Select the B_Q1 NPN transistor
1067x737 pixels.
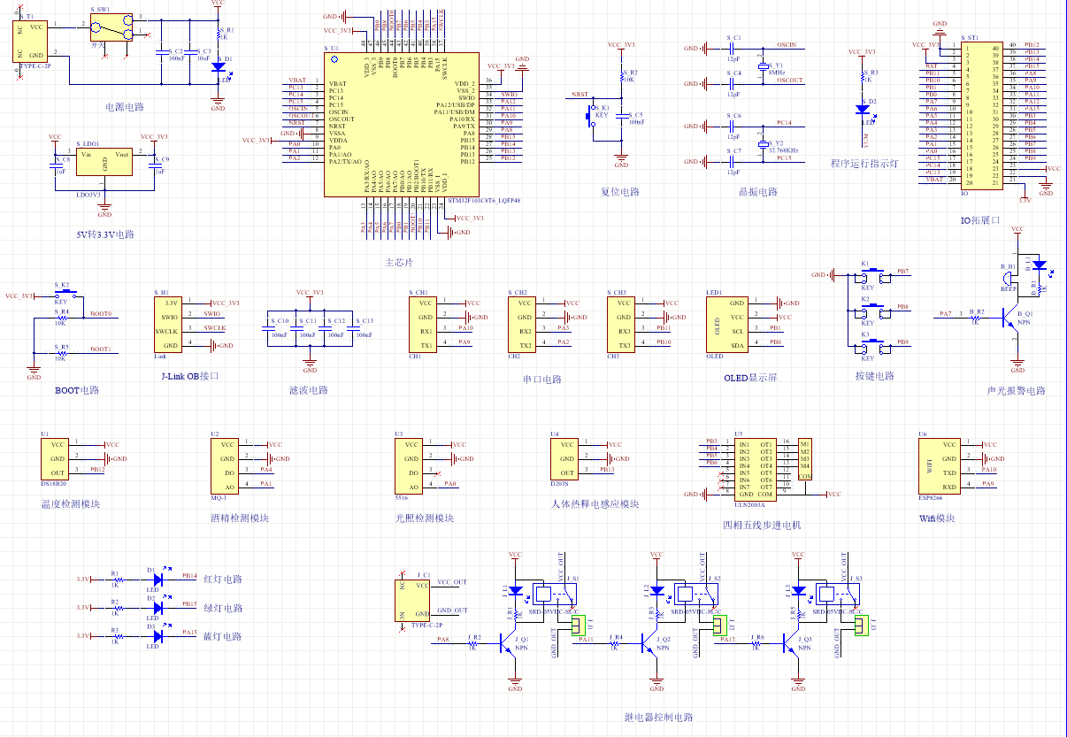click(1011, 316)
